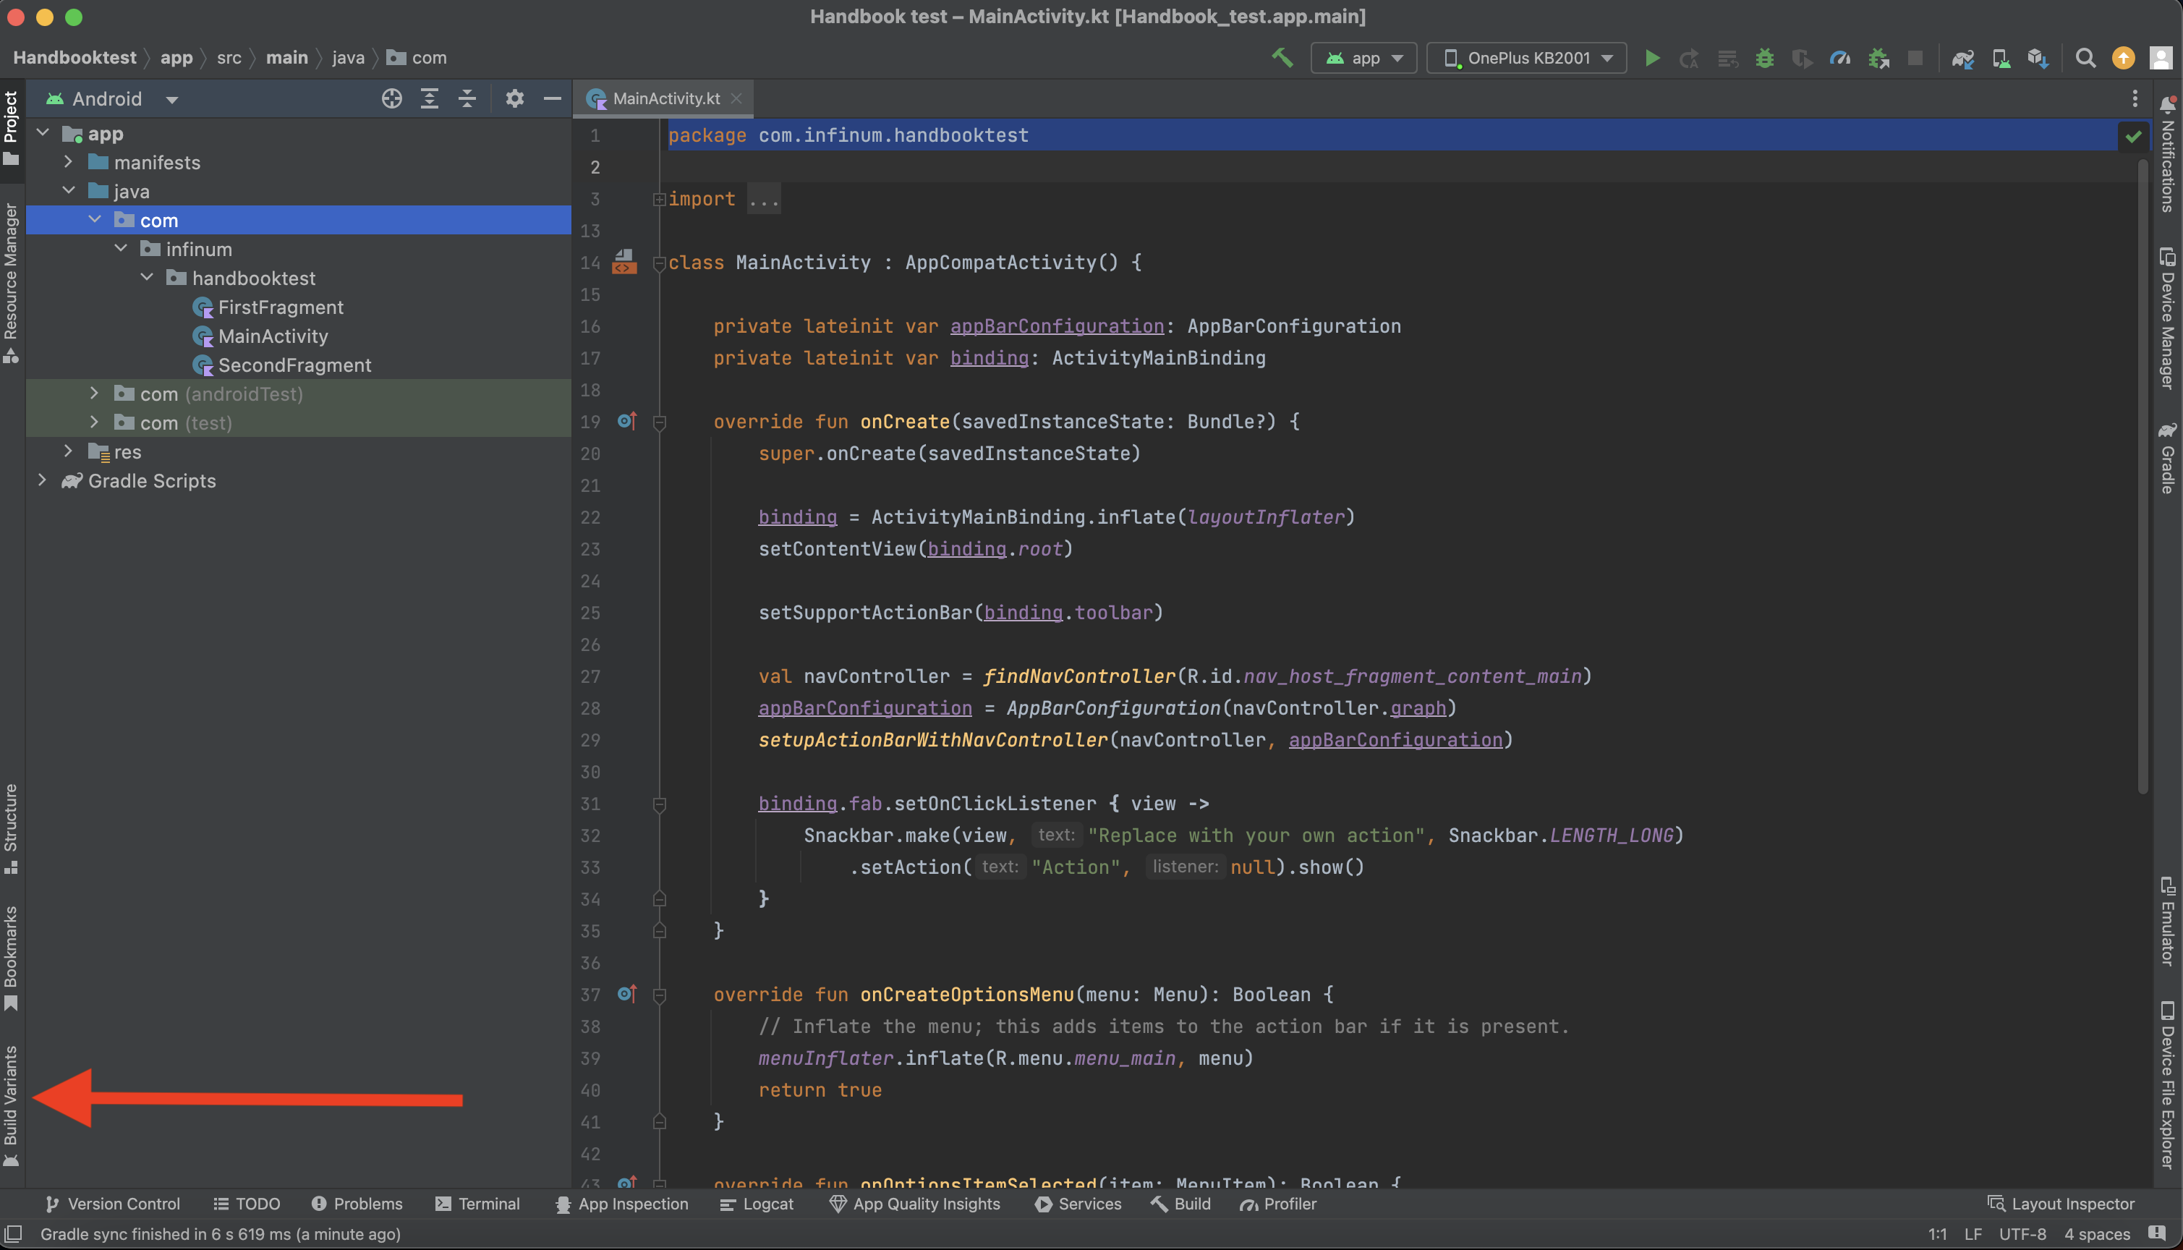Open the Problems tab

pyautogui.click(x=357, y=1204)
